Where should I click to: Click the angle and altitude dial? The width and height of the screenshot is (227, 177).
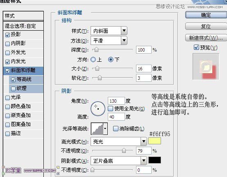coord(98,109)
